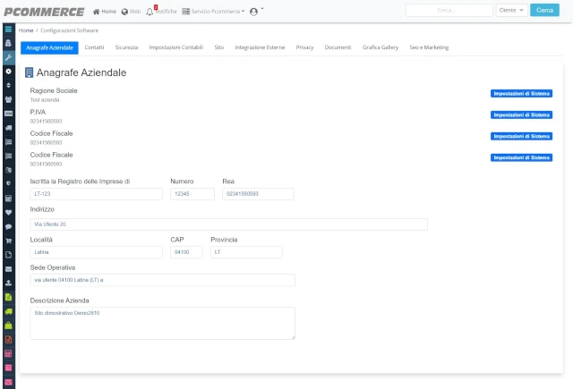Click the pink envelope icon in sidebar

8,382
